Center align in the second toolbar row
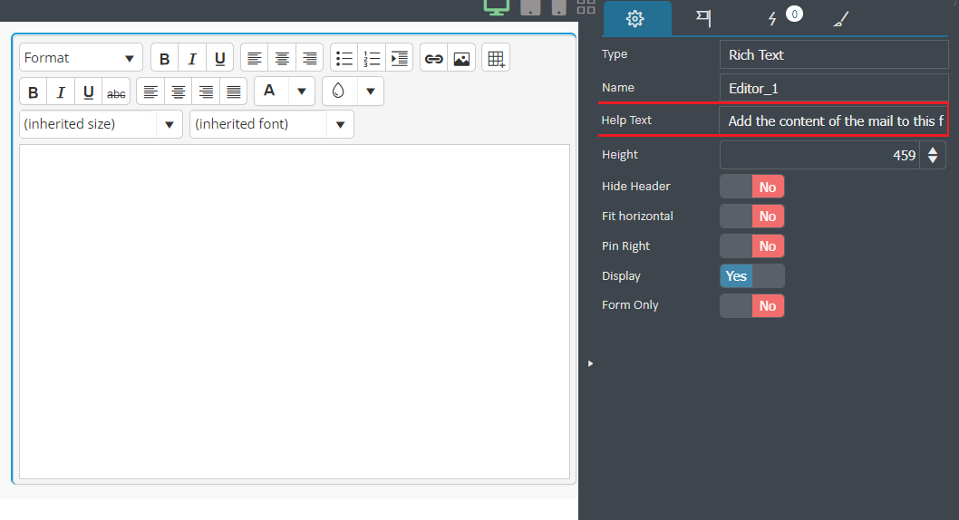The width and height of the screenshot is (959, 520). pos(178,91)
